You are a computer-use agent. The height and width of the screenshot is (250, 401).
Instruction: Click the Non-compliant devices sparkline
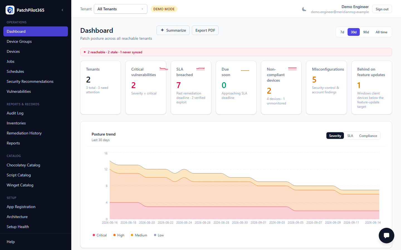pyautogui.click(x=292, y=69)
